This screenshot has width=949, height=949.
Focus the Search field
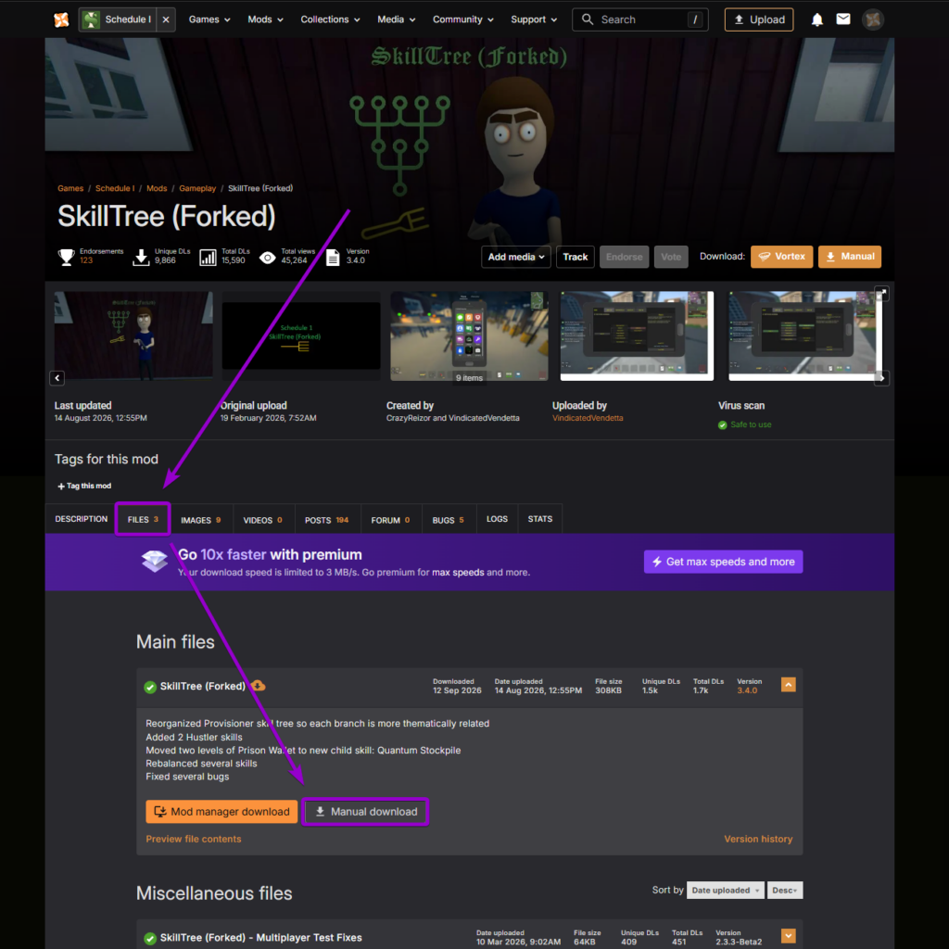[639, 19]
